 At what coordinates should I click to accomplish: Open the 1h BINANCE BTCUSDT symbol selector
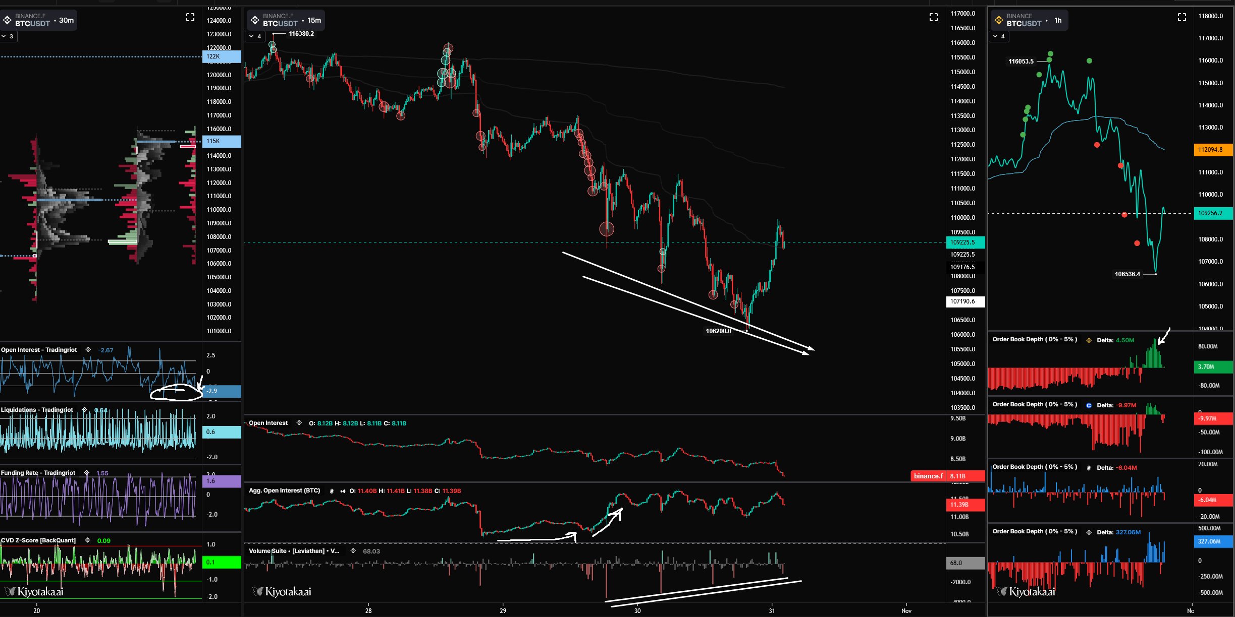[1029, 20]
